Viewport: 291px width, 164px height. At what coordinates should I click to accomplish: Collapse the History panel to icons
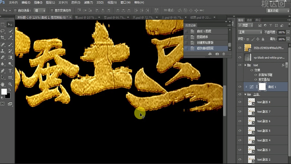pyautogui.click(x=226, y=22)
